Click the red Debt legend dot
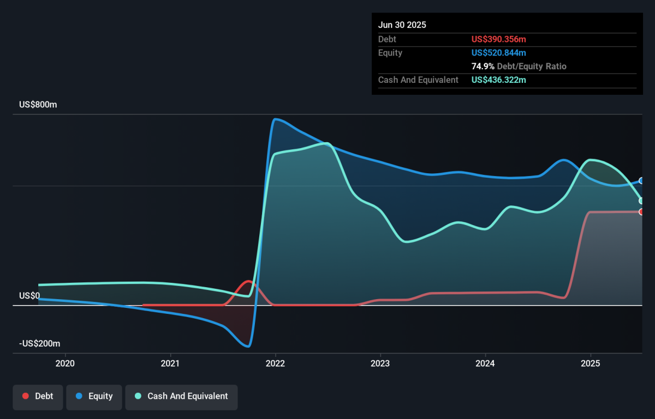 (x=26, y=396)
